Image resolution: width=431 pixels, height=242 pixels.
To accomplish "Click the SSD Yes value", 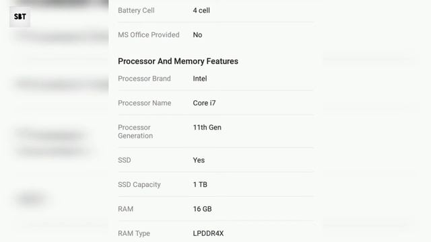I will (199, 160).
